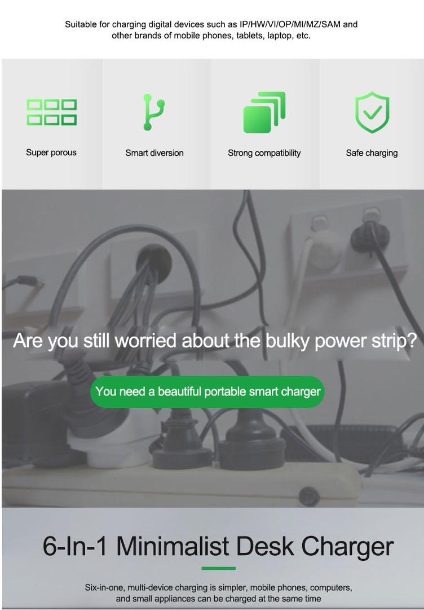Click the 'Are you still worried' headline
This screenshot has height=610, width=424.
pyautogui.click(x=215, y=341)
